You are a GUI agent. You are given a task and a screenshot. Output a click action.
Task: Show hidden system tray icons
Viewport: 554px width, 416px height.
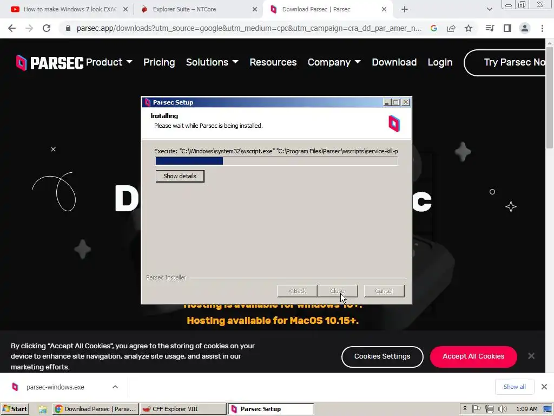point(465,408)
